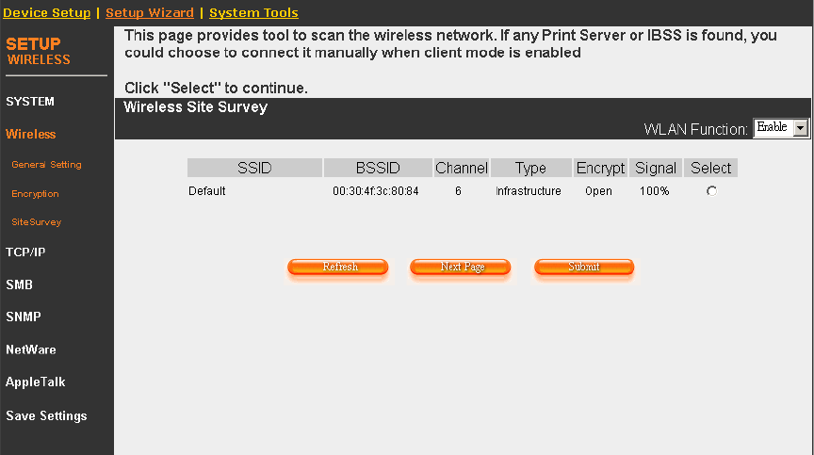This screenshot has width=814, height=455.
Task: Open the TCP/IP settings section
Action: point(25,252)
